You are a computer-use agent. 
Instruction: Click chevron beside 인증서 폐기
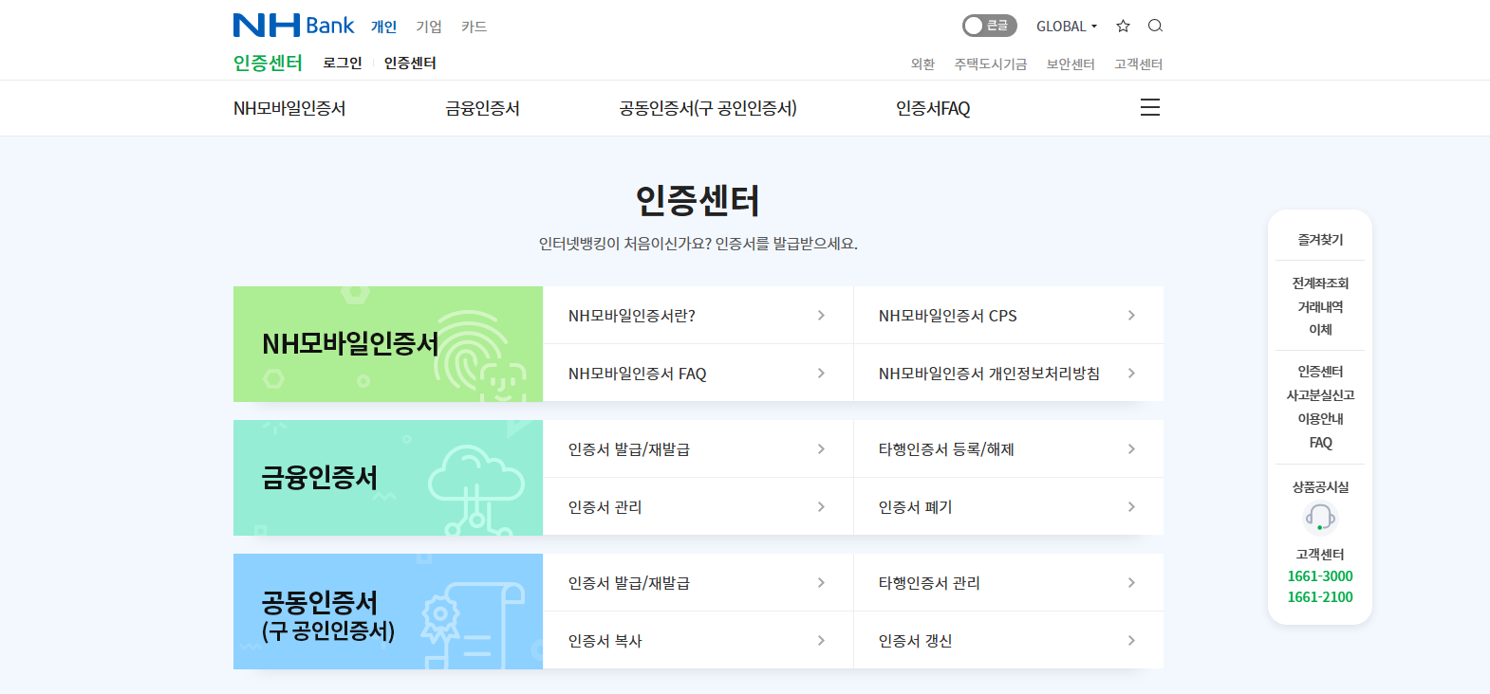[1131, 507]
